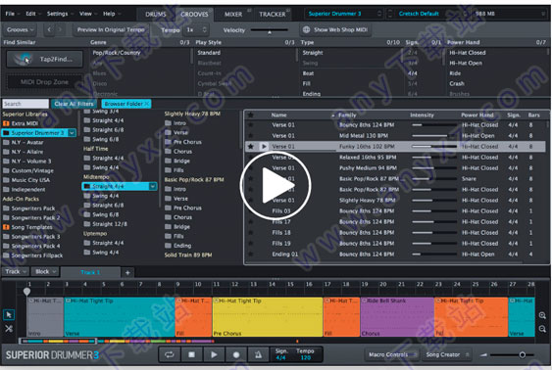Open the N.Y - Avatar library folder
Viewport: 552px width, 370px height.
[24, 142]
